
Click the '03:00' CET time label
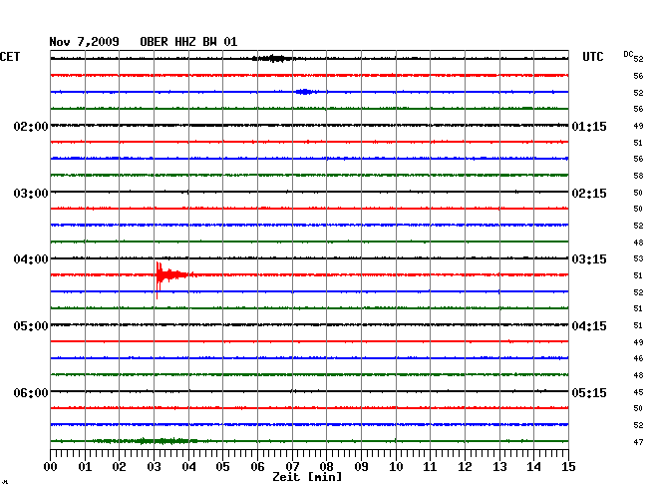(x=31, y=194)
